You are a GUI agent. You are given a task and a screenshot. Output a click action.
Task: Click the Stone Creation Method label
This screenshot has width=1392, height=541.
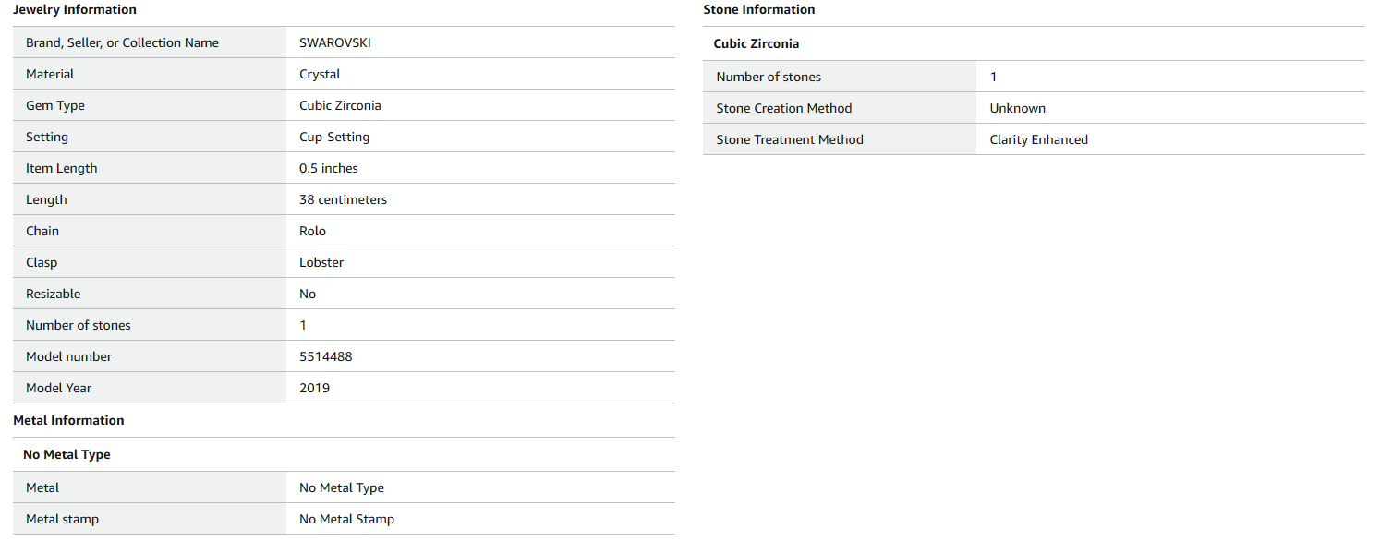(784, 108)
